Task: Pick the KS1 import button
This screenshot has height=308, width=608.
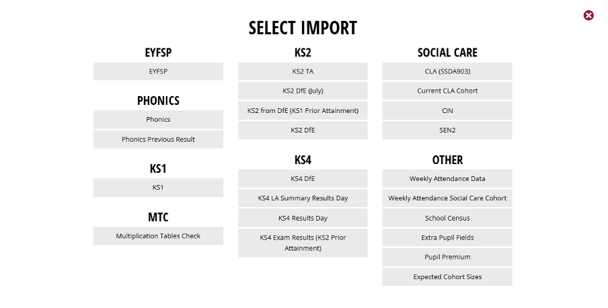Action: [x=158, y=188]
